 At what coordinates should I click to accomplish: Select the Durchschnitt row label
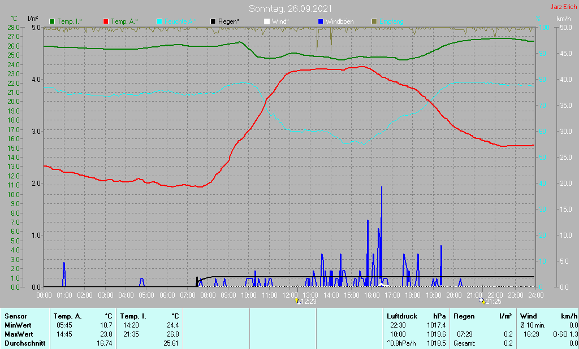tap(25, 343)
